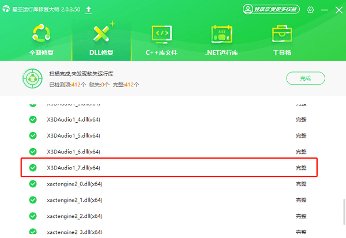Click 登录享受更多权益 login button

click(x=271, y=9)
